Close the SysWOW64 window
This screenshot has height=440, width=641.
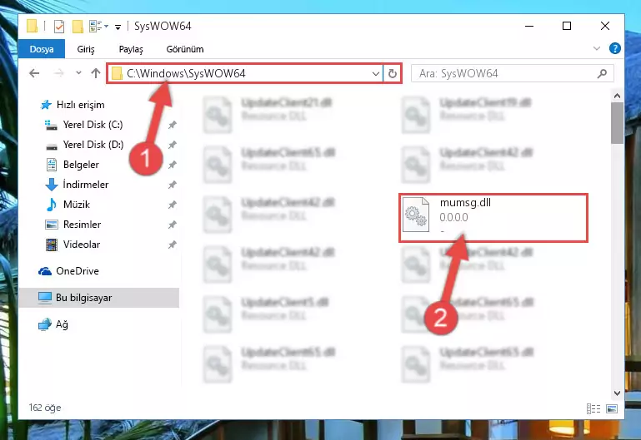pos(605,26)
